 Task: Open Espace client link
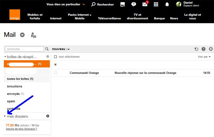click(x=191, y=5)
